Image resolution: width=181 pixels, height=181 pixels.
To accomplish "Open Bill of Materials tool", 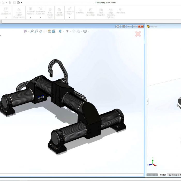I will coord(59,12).
